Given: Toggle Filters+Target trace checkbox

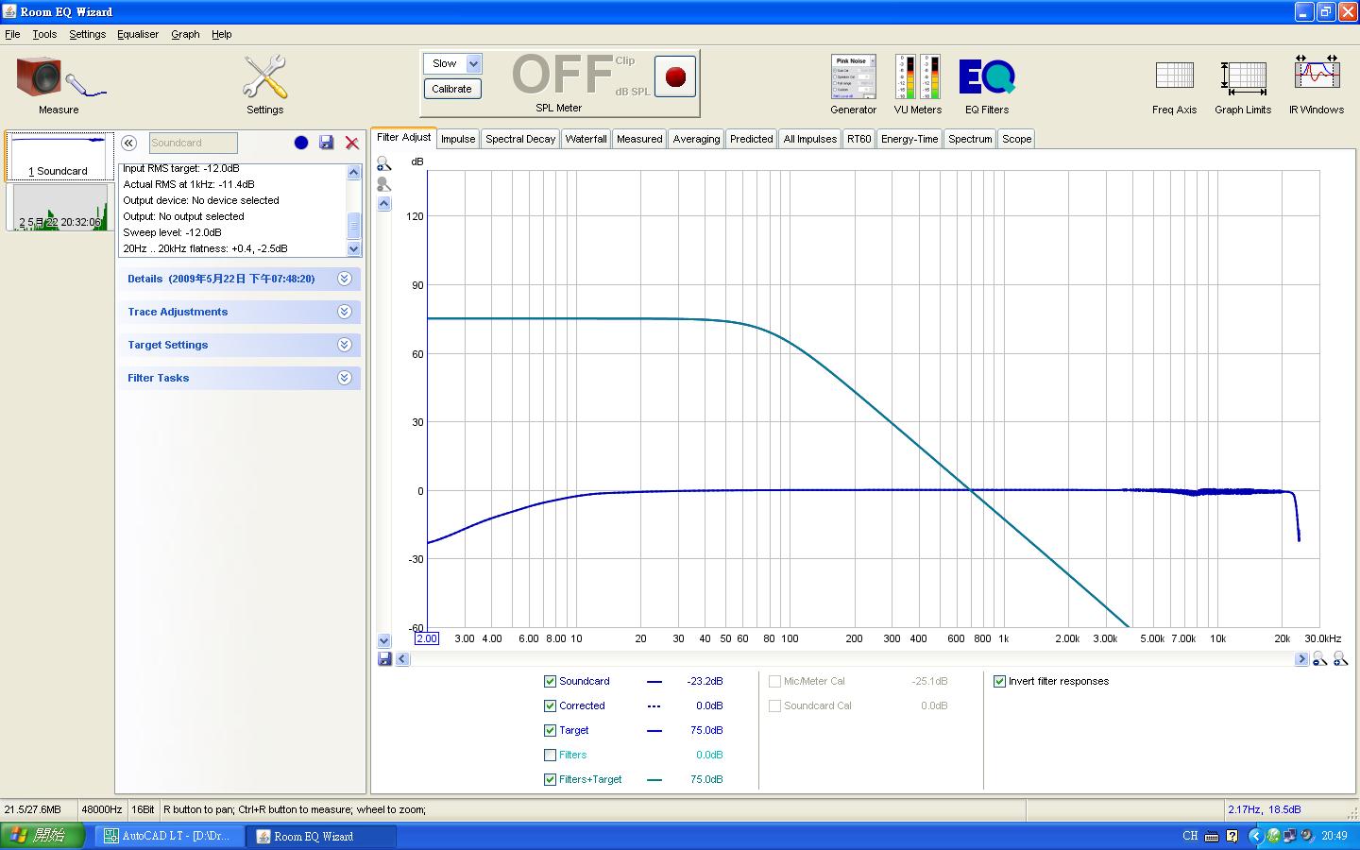Looking at the screenshot, I should tap(550, 779).
